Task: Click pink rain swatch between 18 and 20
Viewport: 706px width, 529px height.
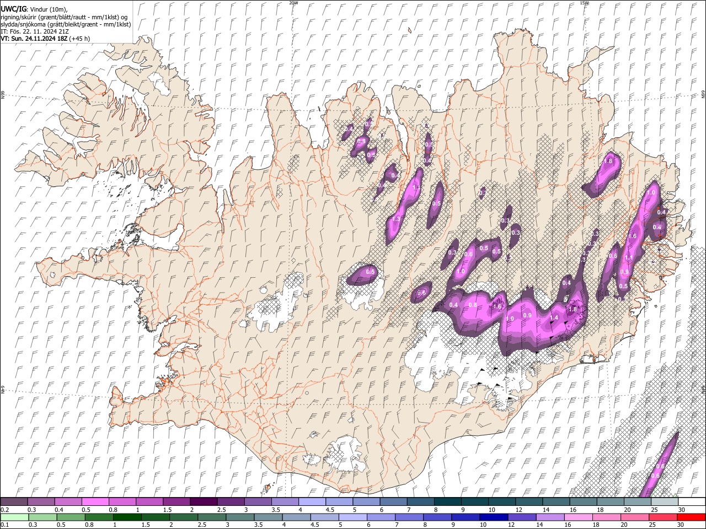Action: (x=607, y=517)
